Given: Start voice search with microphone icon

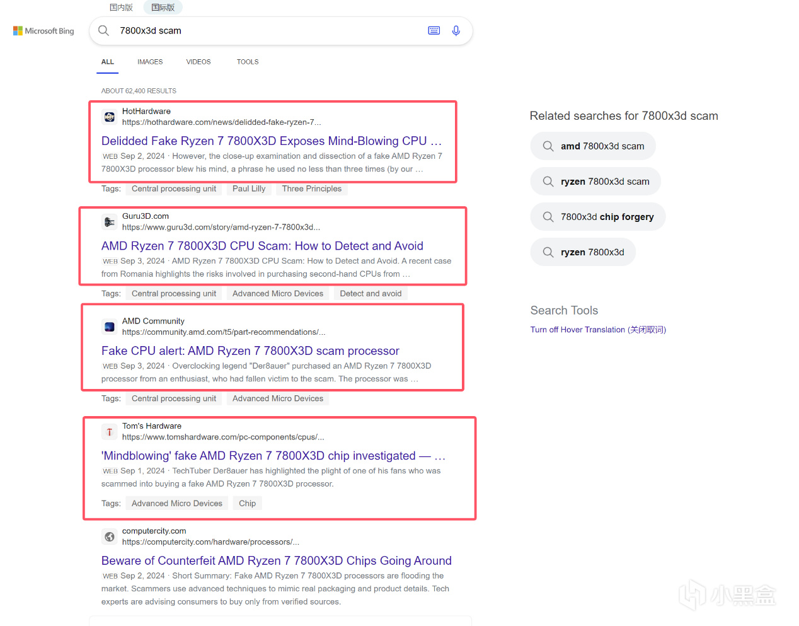Looking at the screenshot, I should tap(456, 30).
